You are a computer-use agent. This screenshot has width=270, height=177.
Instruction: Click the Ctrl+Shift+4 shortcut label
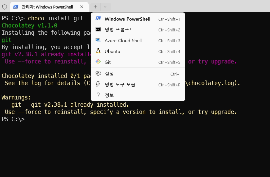coord(169,52)
